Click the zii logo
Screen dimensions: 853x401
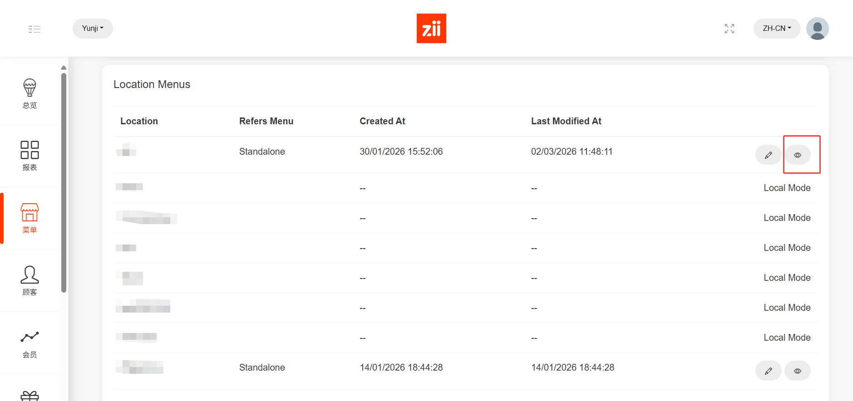[x=431, y=28]
